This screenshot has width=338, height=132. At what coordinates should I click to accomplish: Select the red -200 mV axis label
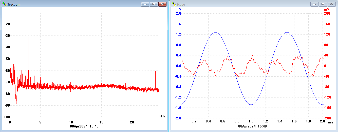(328, 118)
